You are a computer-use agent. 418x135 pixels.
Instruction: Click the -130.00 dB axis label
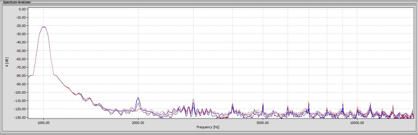click(x=21, y=117)
